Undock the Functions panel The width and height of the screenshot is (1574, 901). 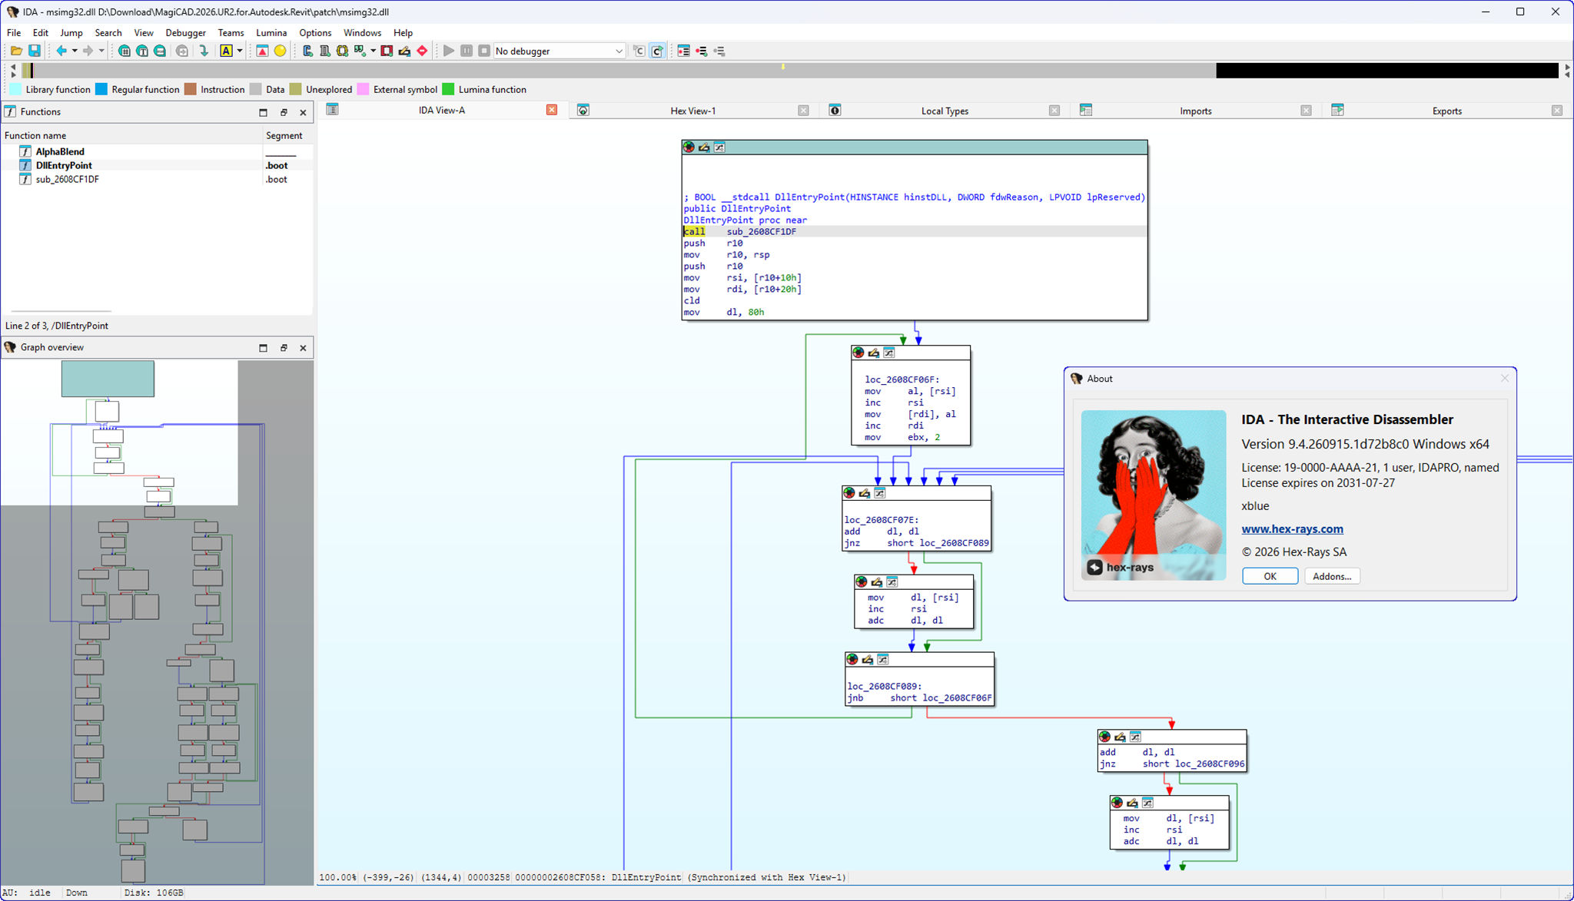pyautogui.click(x=284, y=112)
